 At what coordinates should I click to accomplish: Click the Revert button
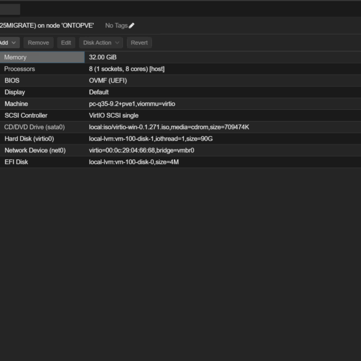tap(139, 43)
